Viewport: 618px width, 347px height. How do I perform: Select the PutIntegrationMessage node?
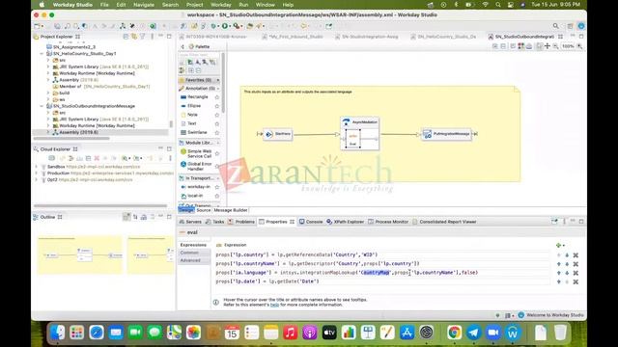[446, 134]
